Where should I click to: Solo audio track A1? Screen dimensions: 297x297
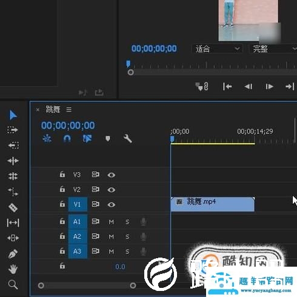[x=127, y=222]
